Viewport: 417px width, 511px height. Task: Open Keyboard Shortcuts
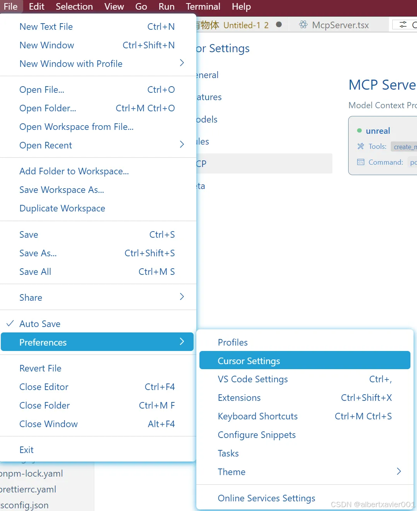(305, 416)
